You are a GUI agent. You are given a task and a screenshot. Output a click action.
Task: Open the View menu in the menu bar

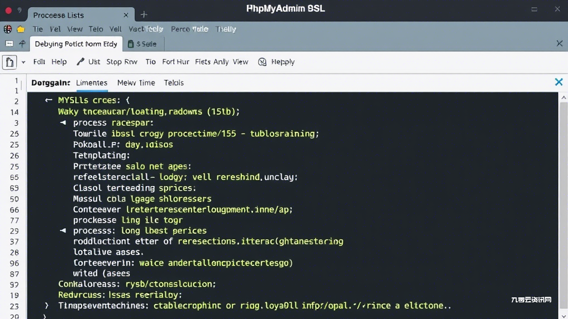[75, 29]
